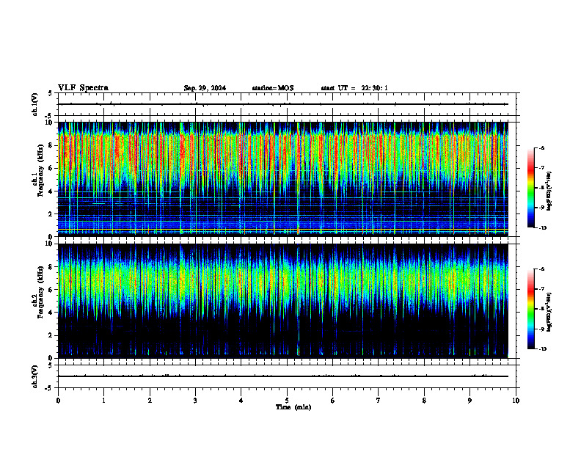Image resolution: width=581 pixels, height=449 pixels.
Task: Click the 'start UT = 22:30: 1' text
Action: (x=354, y=88)
